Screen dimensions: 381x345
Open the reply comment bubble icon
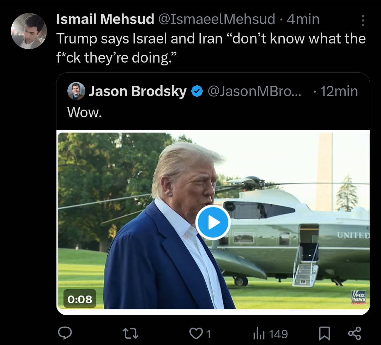(x=65, y=333)
